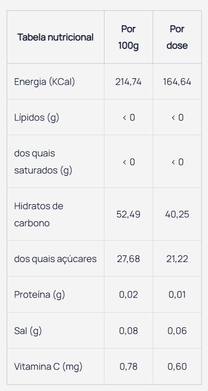208x391 pixels.
Task: Click the 27,68 sugars value
Action: coord(128,259)
